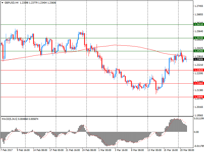This screenshot has height=153, width=204.
Task: Click the 1.23605 current price label
Action: (199, 59)
